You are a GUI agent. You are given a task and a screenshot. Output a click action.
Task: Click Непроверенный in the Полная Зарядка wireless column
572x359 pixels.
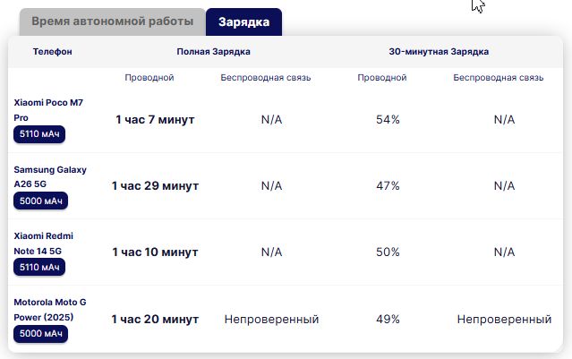271,319
